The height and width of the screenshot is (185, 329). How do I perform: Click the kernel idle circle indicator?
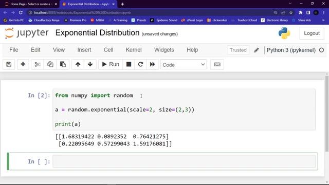tap(321, 50)
